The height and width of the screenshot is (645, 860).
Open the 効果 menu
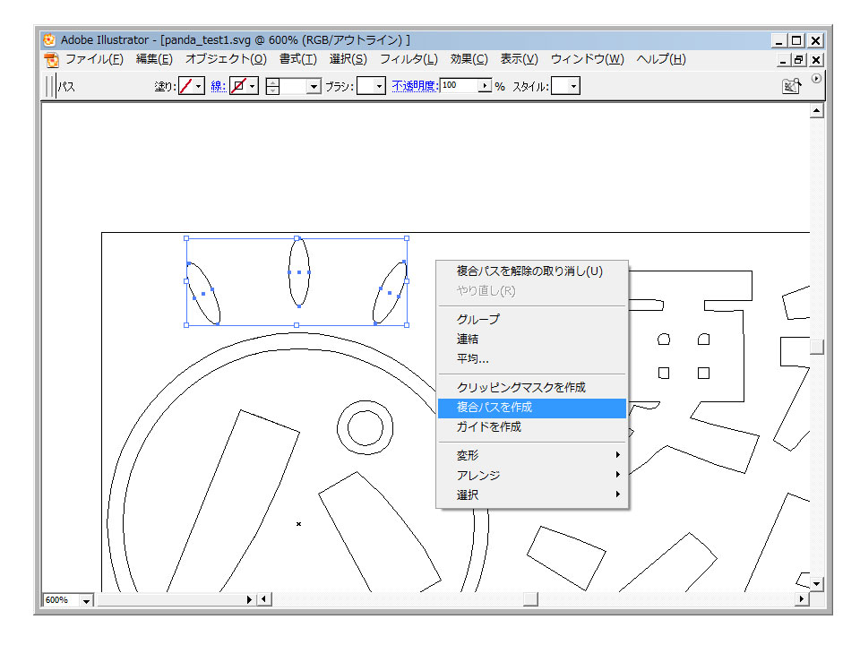pyautogui.click(x=469, y=59)
